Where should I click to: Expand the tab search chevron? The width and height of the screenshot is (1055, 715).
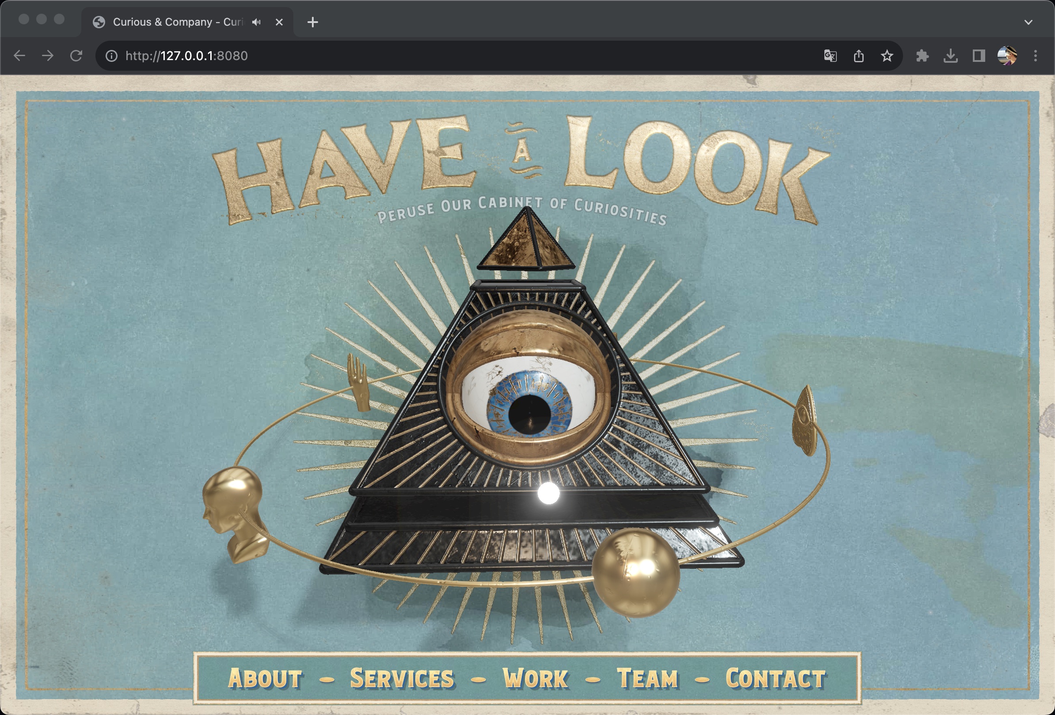click(x=1028, y=22)
